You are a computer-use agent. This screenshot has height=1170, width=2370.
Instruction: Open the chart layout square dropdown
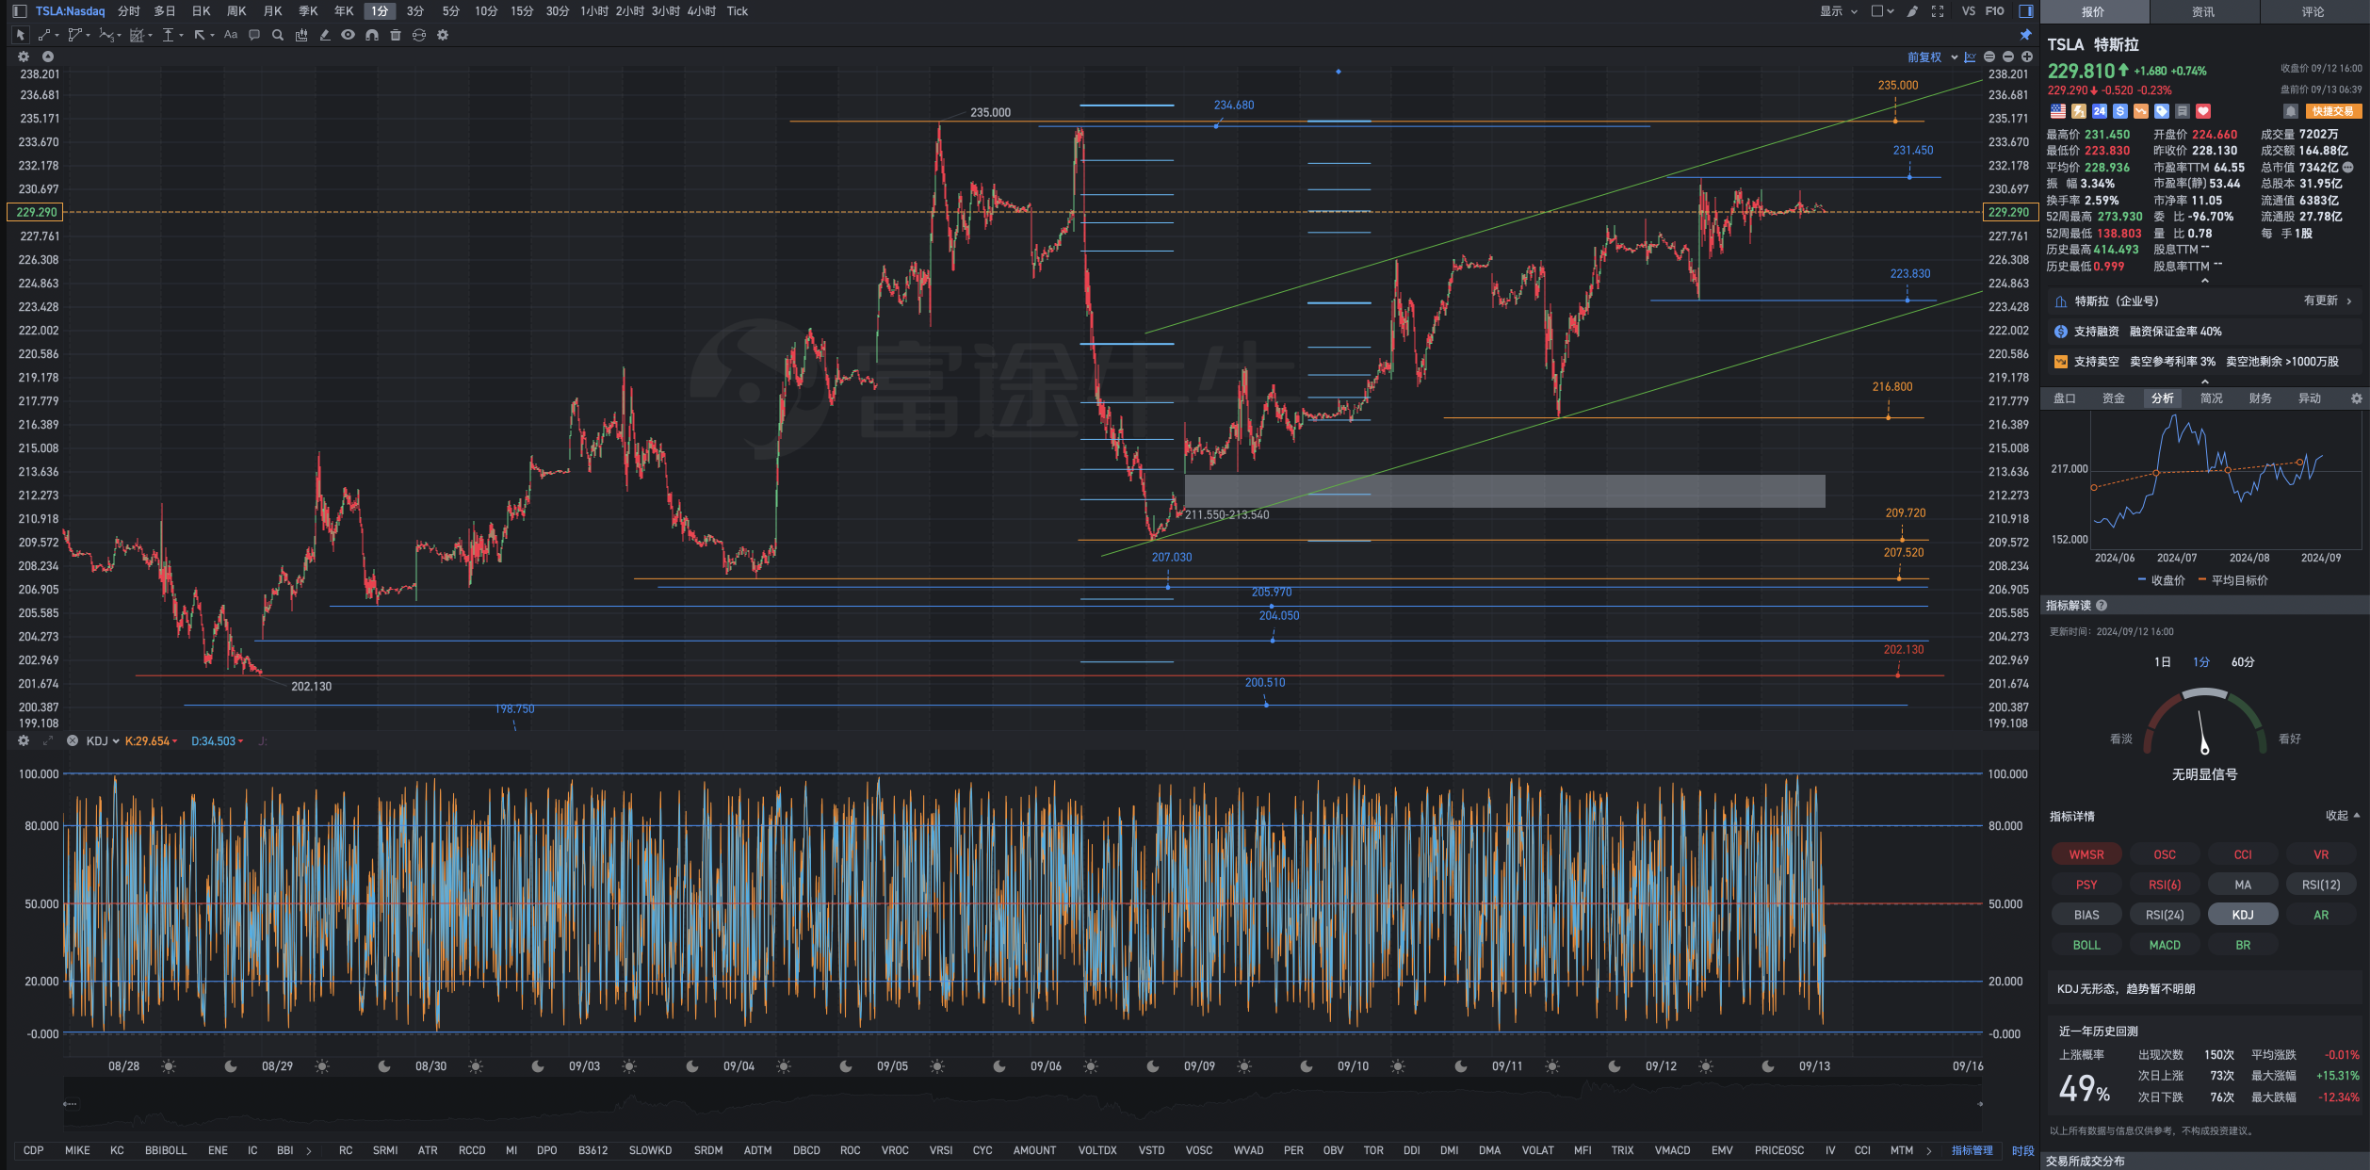click(x=1882, y=11)
